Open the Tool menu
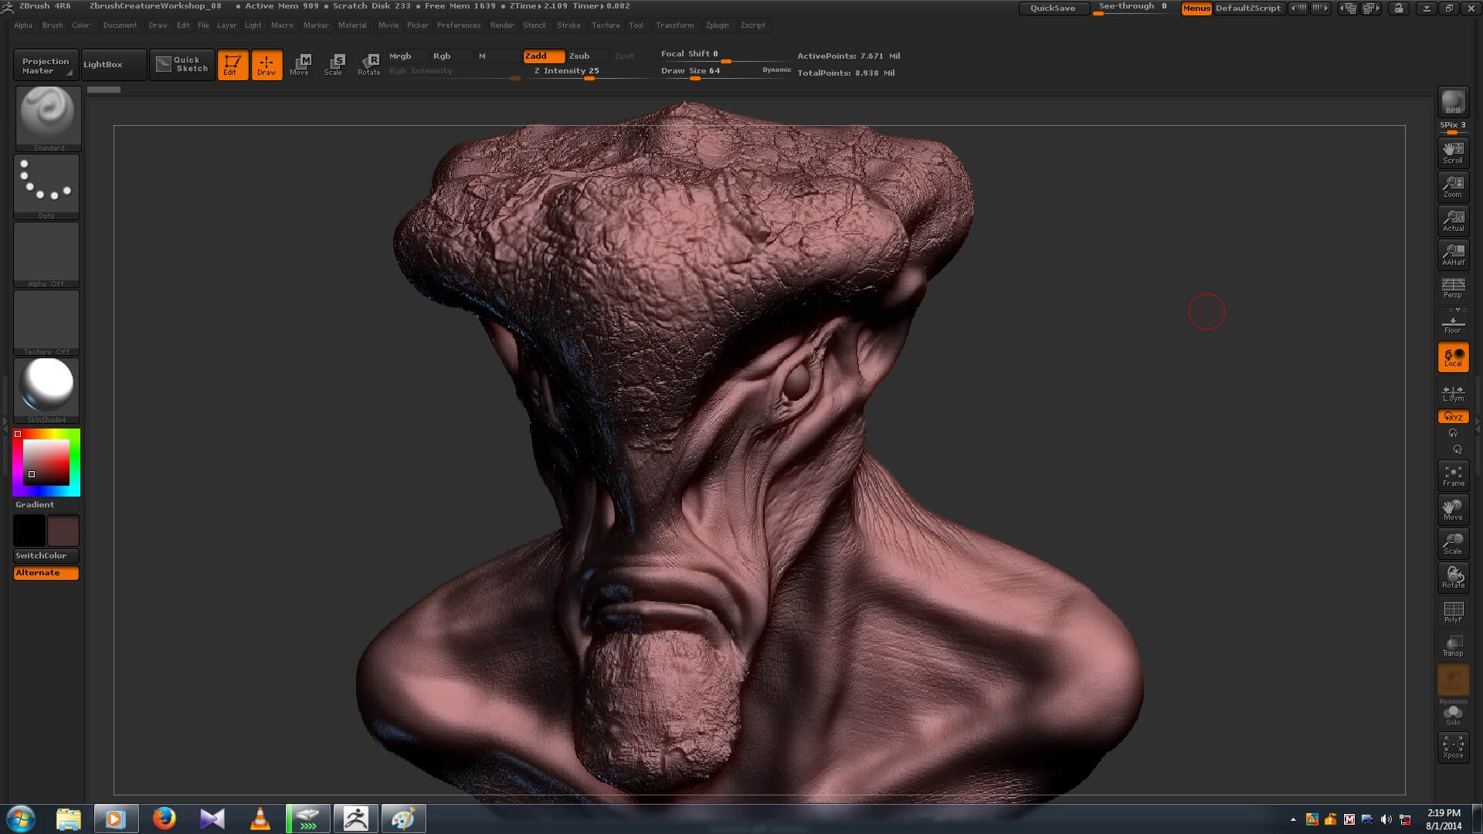The image size is (1483, 834). click(636, 25)
